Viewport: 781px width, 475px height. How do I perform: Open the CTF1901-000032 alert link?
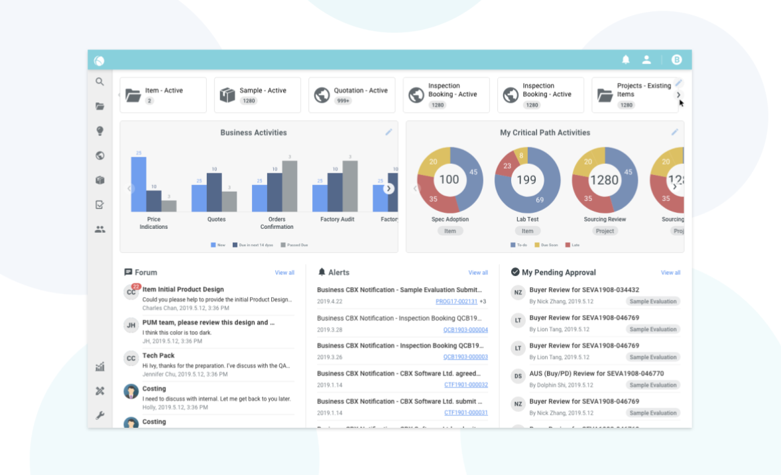[x=465, y=385]
